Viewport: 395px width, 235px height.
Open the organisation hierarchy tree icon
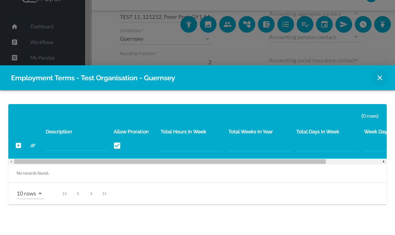247,24
